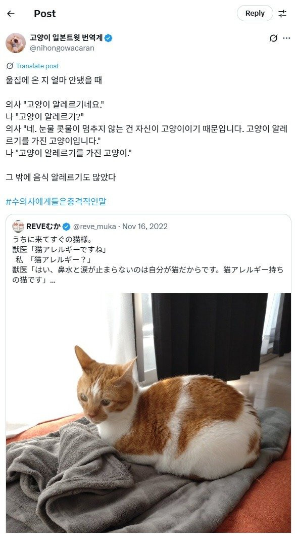This screenshot has width=297, height=540.
Task: Click the Reply button
Action: tap(255, 14)
